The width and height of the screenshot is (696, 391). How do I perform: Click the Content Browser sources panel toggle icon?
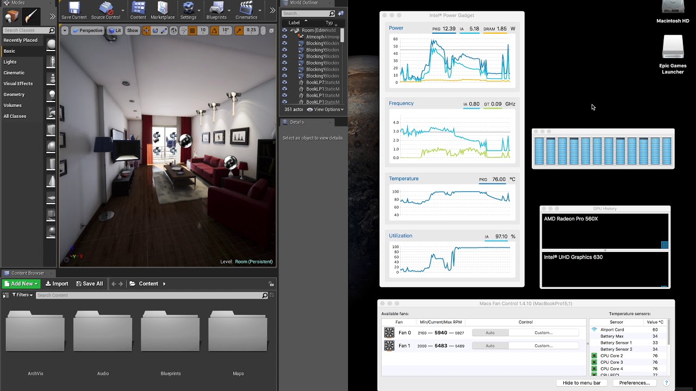click(6, 295)
